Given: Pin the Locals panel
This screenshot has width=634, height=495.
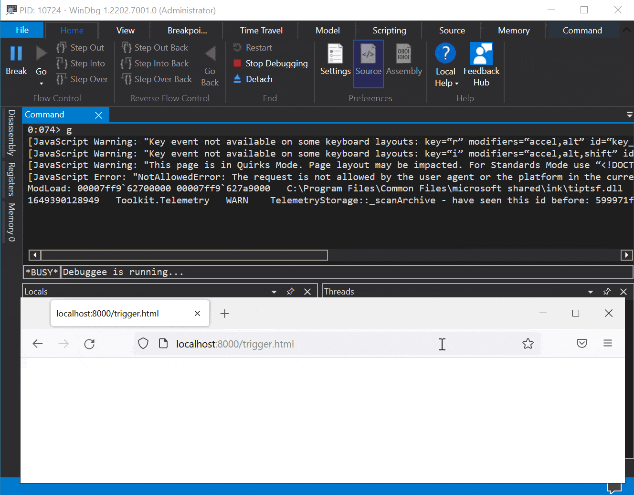Looking at the screenshot, I should [290, 291].
